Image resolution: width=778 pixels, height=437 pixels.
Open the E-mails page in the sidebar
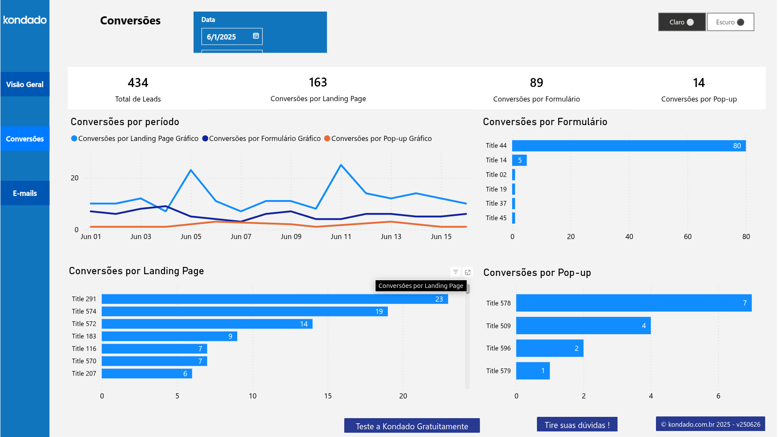point(24,193)
